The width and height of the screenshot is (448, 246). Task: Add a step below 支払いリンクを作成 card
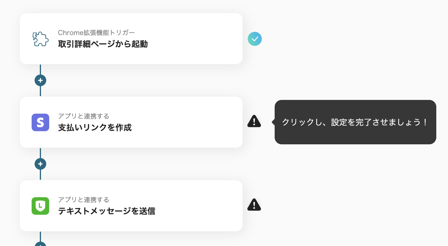coord(40,164)
